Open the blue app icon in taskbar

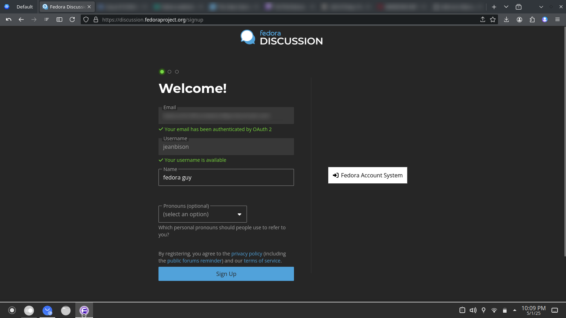(47, 310)
